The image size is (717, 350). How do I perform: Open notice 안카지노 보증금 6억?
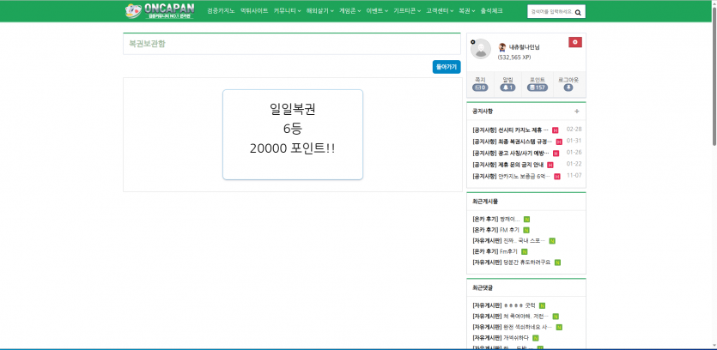(511, 177)
